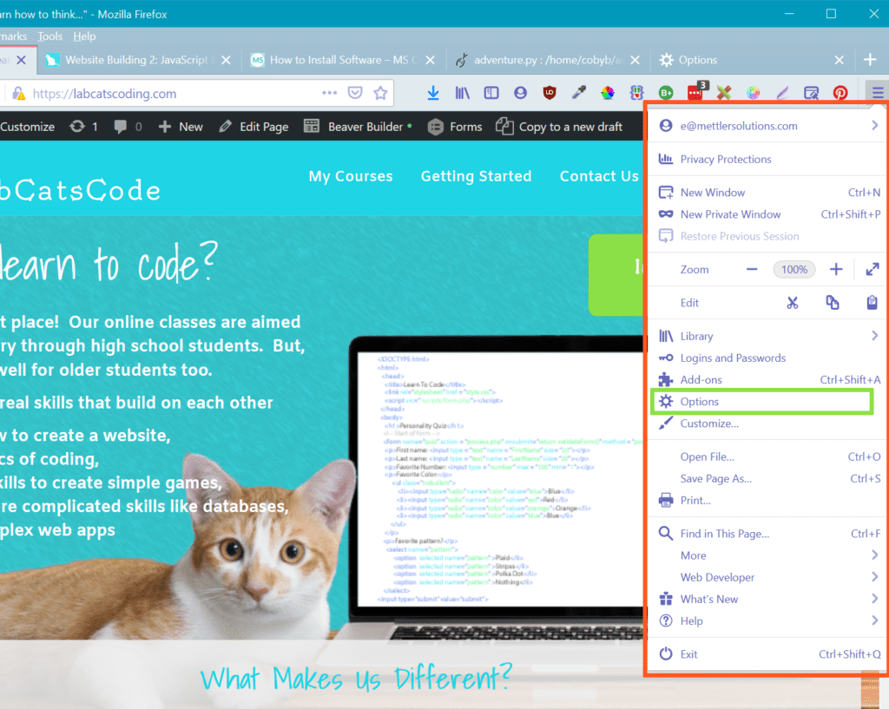Toggle the hamburger application menu button
This screenshot has height=709, width=889.
click(x=878, y=93)
